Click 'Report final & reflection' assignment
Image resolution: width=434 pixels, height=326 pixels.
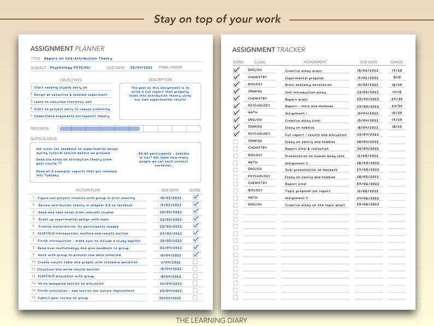pos(307,149)
